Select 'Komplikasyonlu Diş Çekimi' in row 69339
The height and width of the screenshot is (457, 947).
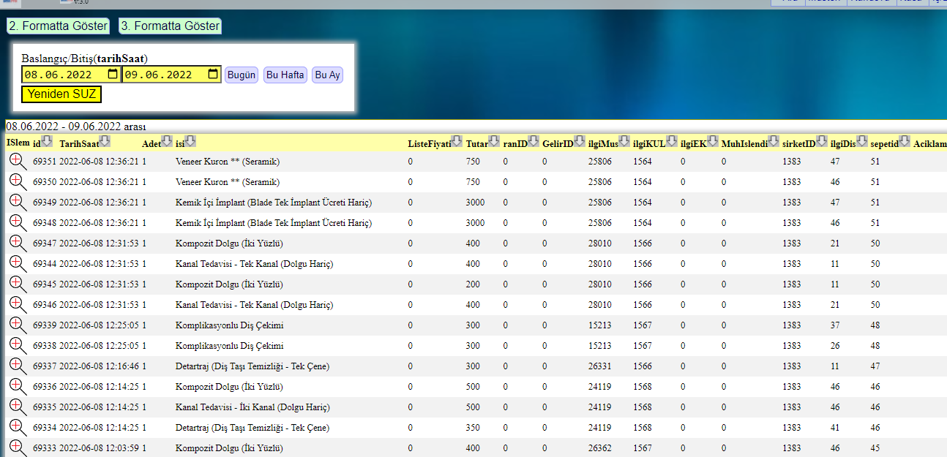coord(230,325)
